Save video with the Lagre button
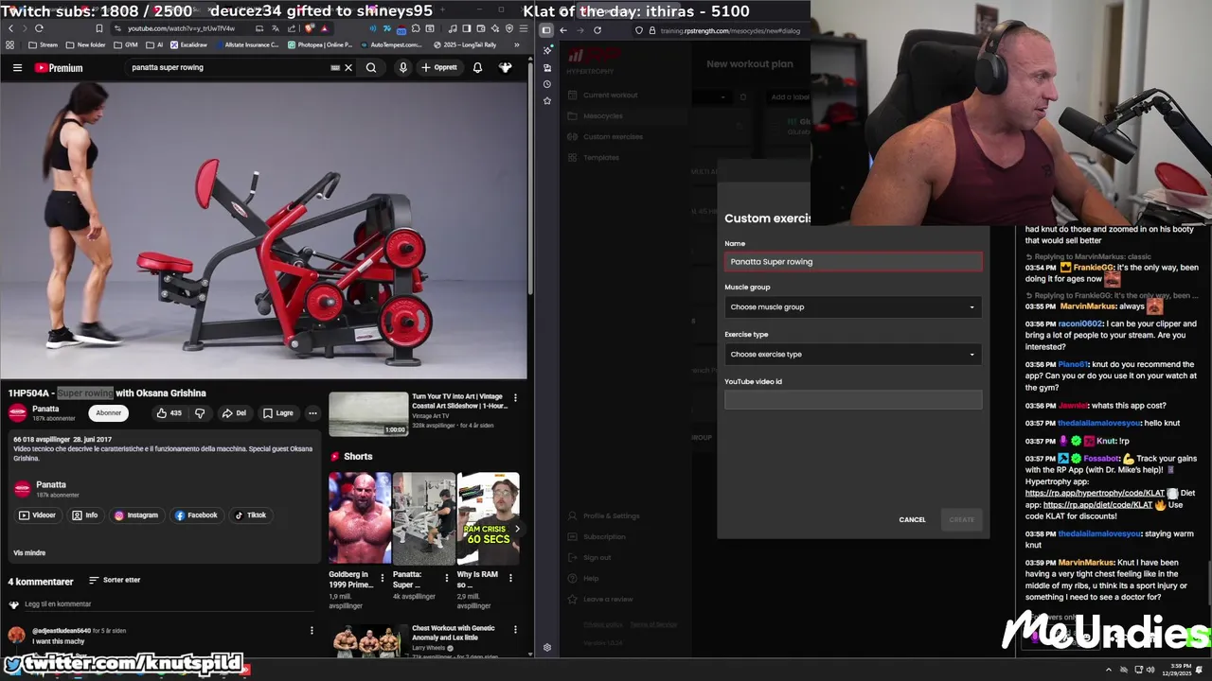The height and width of the screenshot is (681, 1212). click(x=277, y=413)
